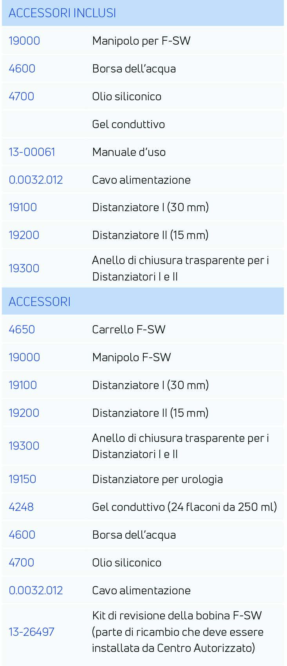The width and height of the screenshot is (287, 666).
Task: Open product code 4650 Carrello F-SW
Action: 22,329
